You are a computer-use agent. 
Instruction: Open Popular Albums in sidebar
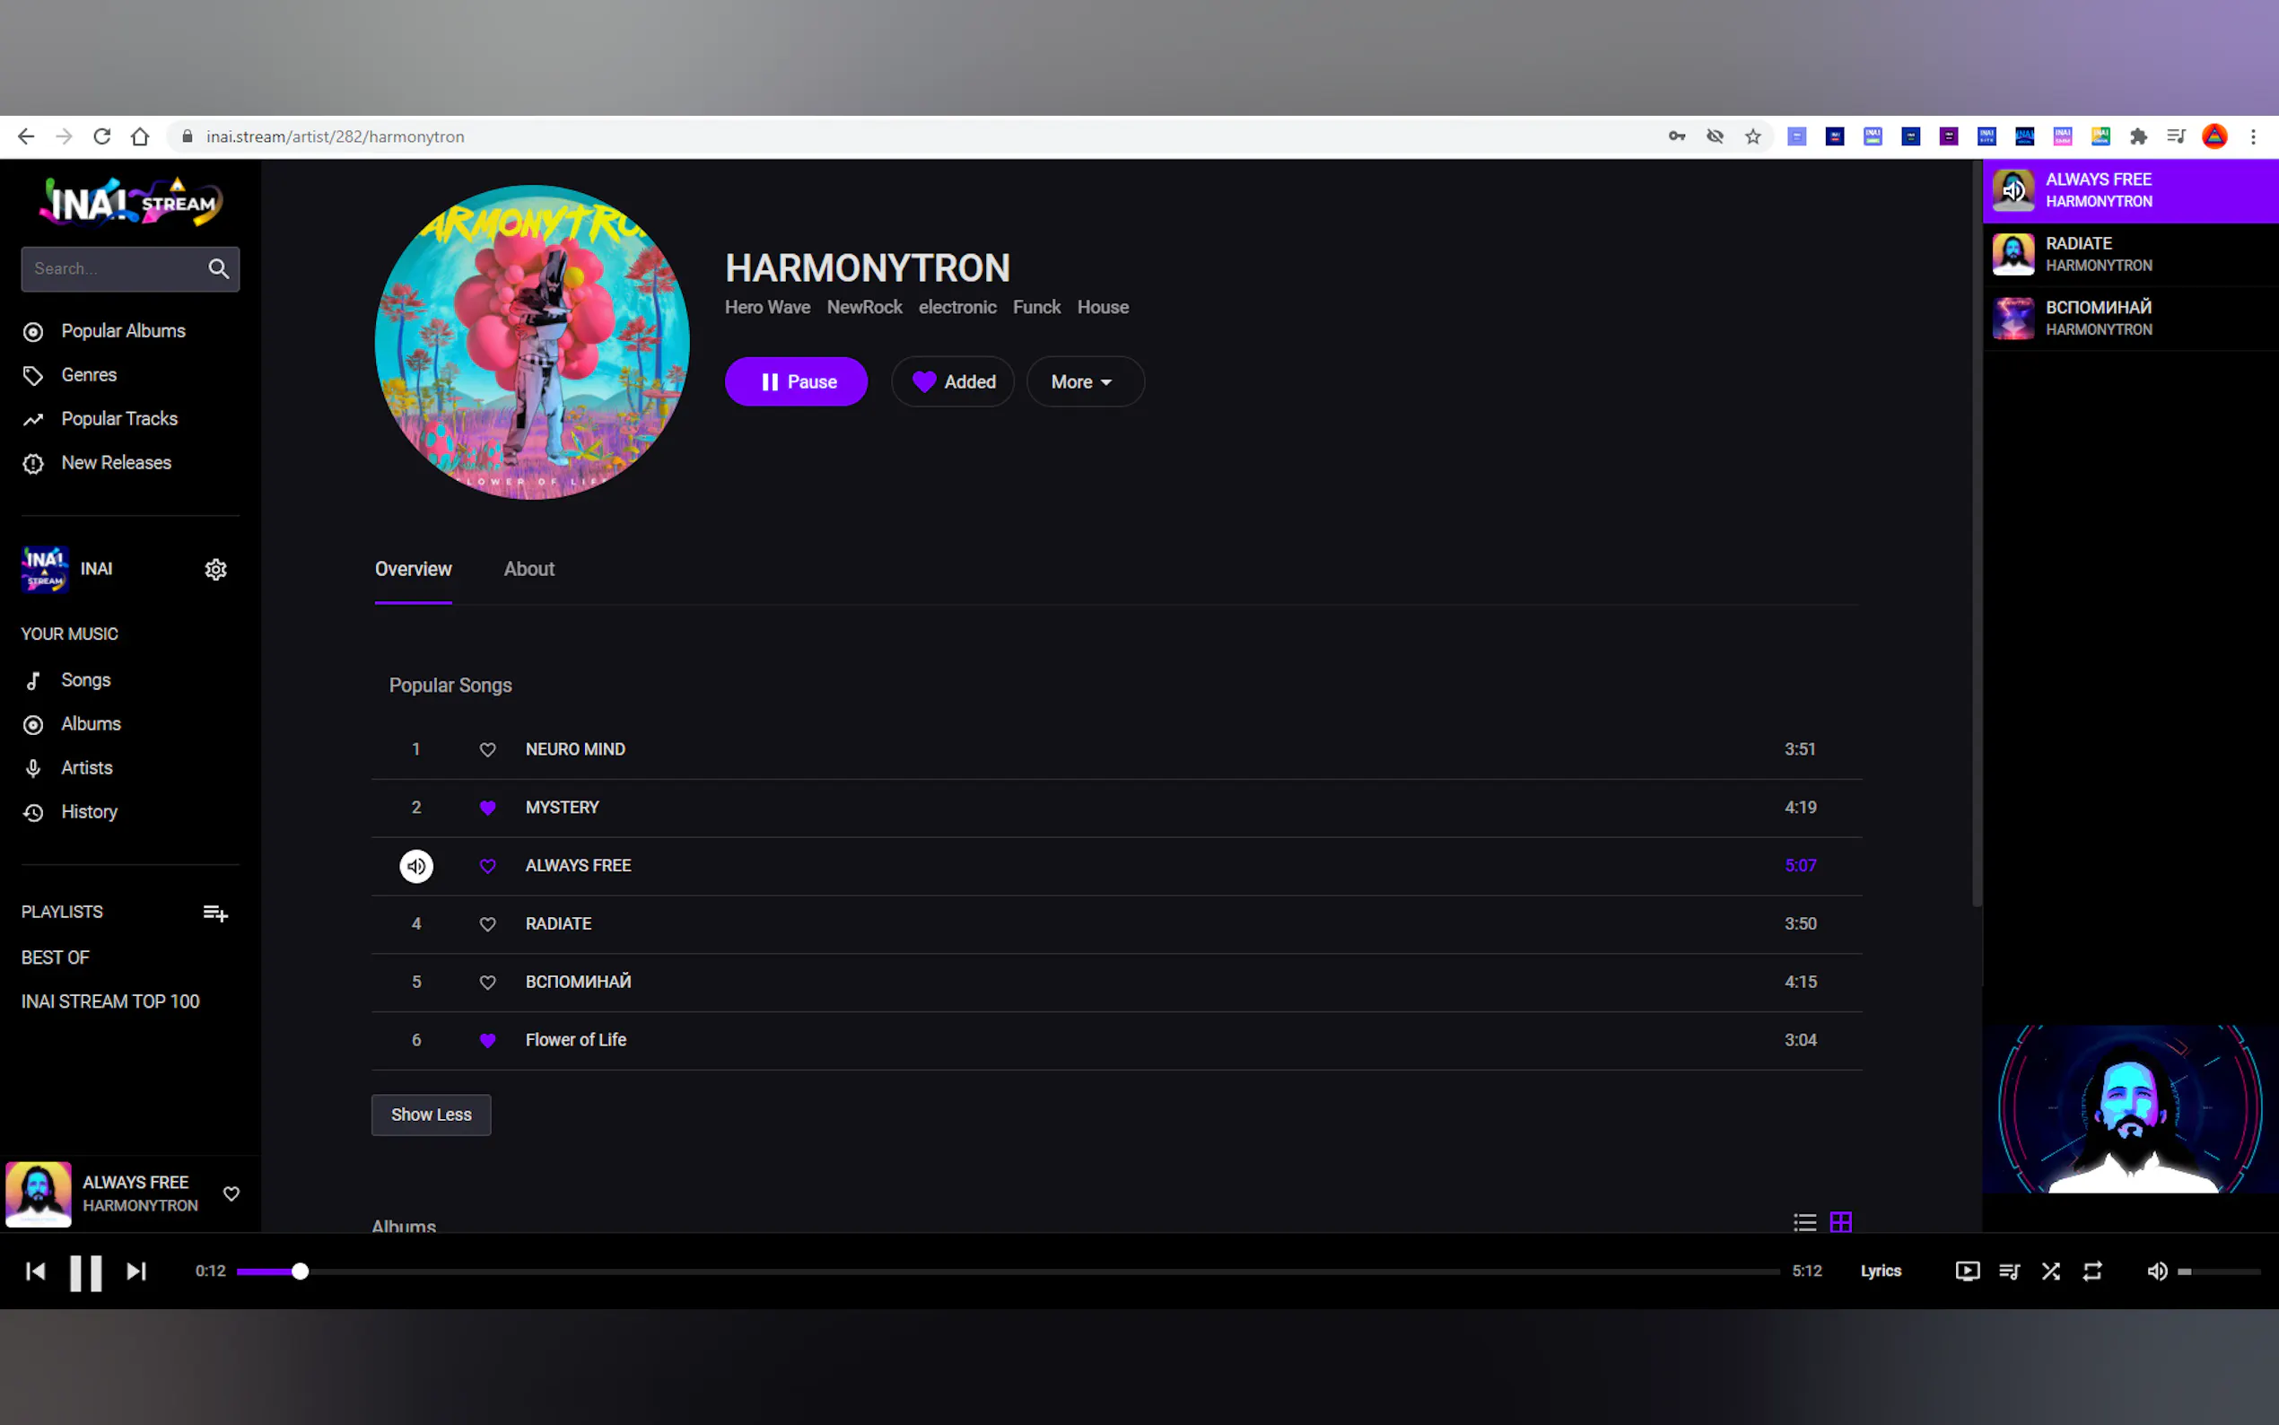(x=123, y=331)
